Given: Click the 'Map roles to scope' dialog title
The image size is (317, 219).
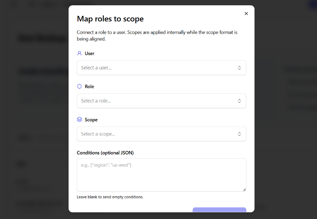Looking at the screenshot, I should pos(110,19).
